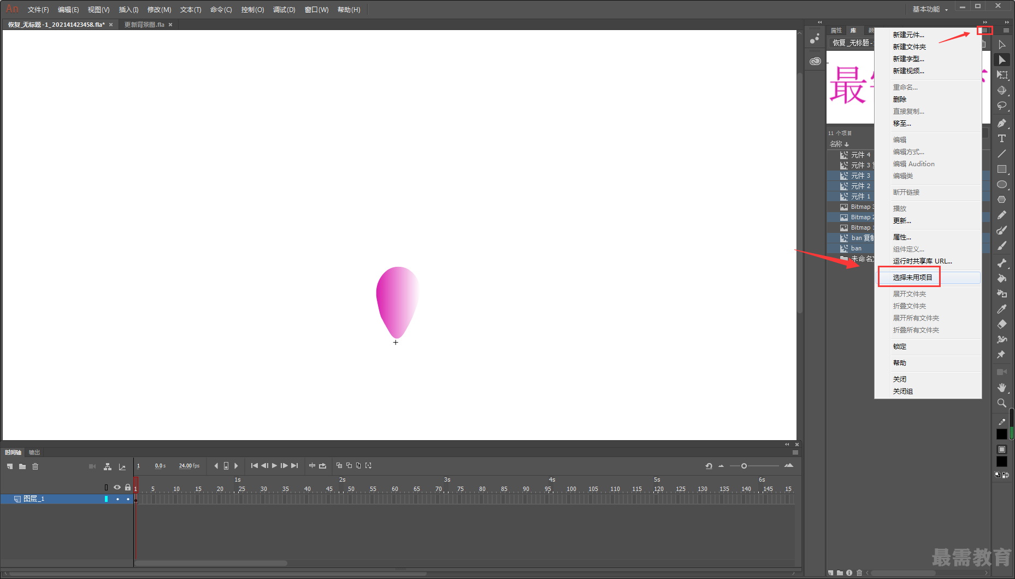Select the Pencil tool
The image size is (1015, 579).
(1002, 215)
